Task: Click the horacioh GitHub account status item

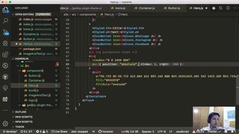Action: click(x=106, y=131)
